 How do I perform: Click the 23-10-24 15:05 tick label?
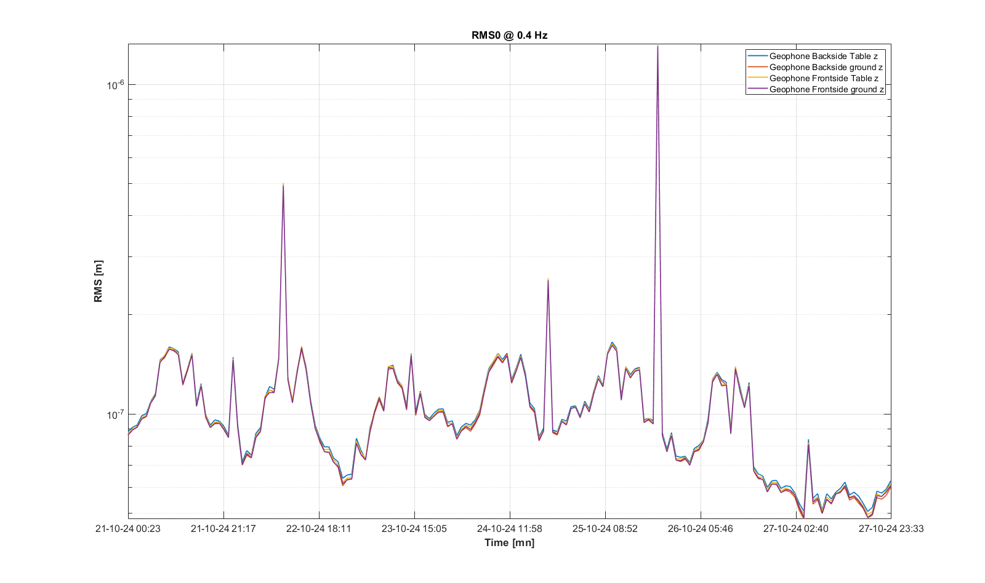pyautogui.click(x=414, y=528)
